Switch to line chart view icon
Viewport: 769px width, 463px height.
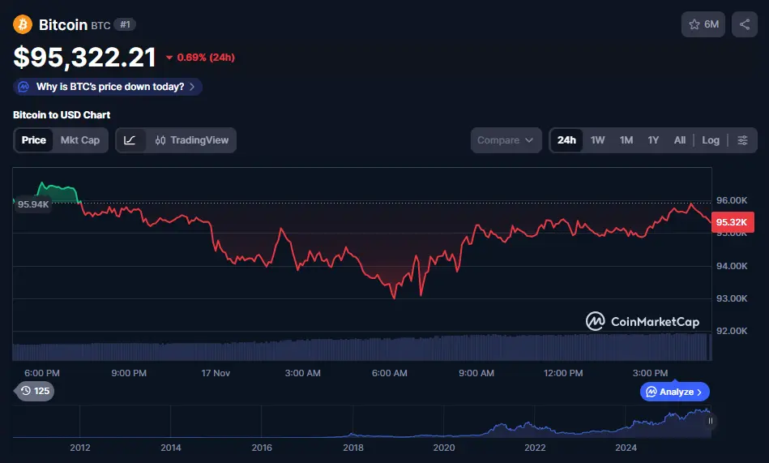130,140
